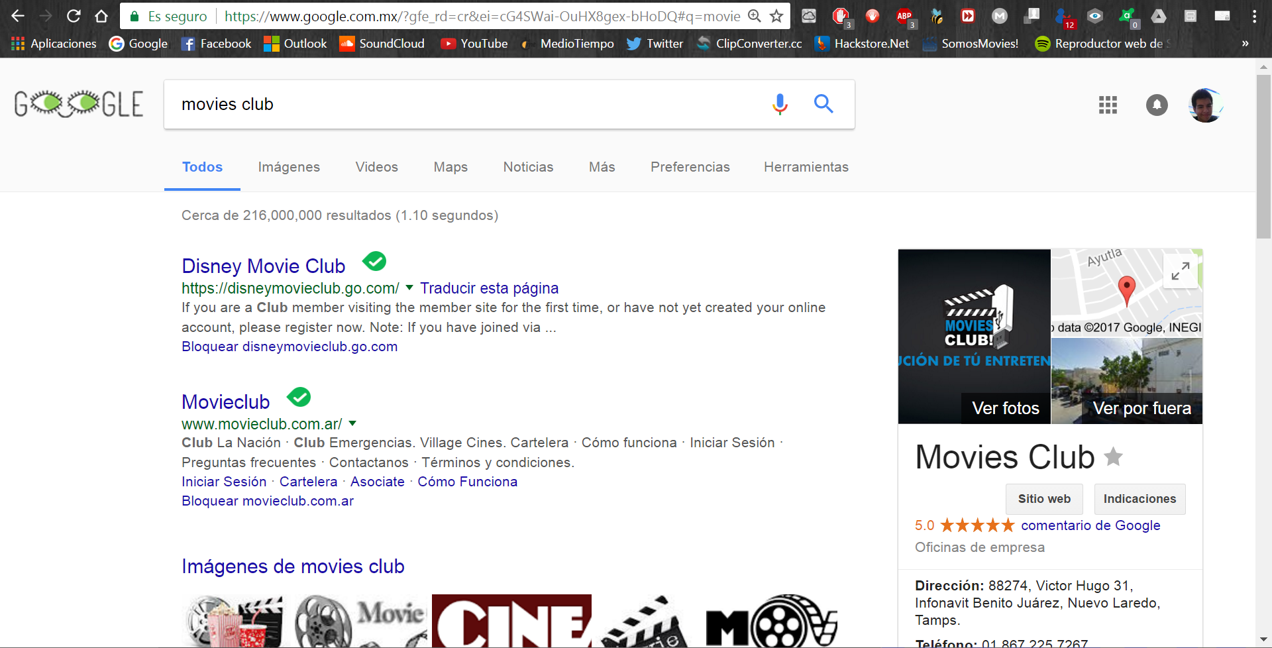Bookmark page with the star icon
The width and height of the screenshot is (1272, 648).
tap(776, 16)
